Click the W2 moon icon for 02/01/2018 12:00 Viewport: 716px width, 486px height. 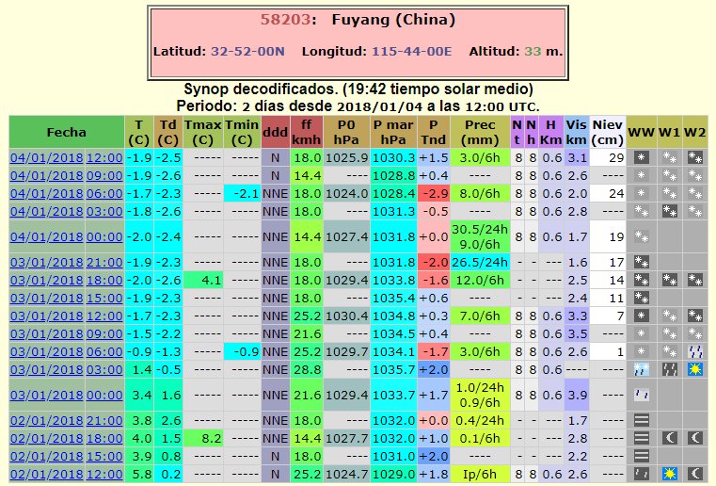pyautogui.click(x=695, y=473)
